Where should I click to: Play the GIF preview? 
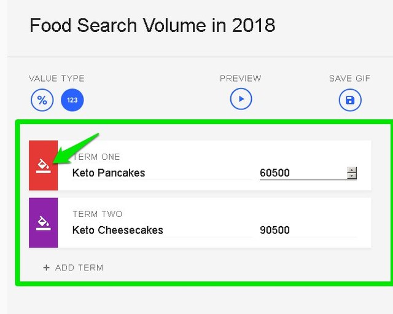241,99
